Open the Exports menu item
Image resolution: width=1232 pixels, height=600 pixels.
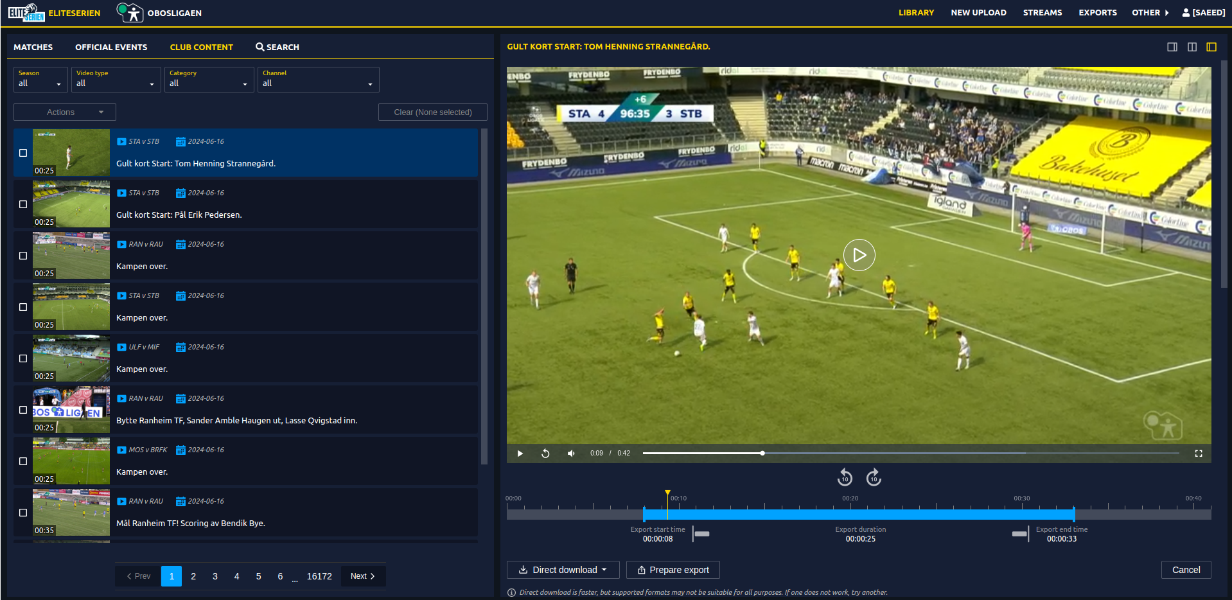pyautogui.click(x=1097, y=13)
